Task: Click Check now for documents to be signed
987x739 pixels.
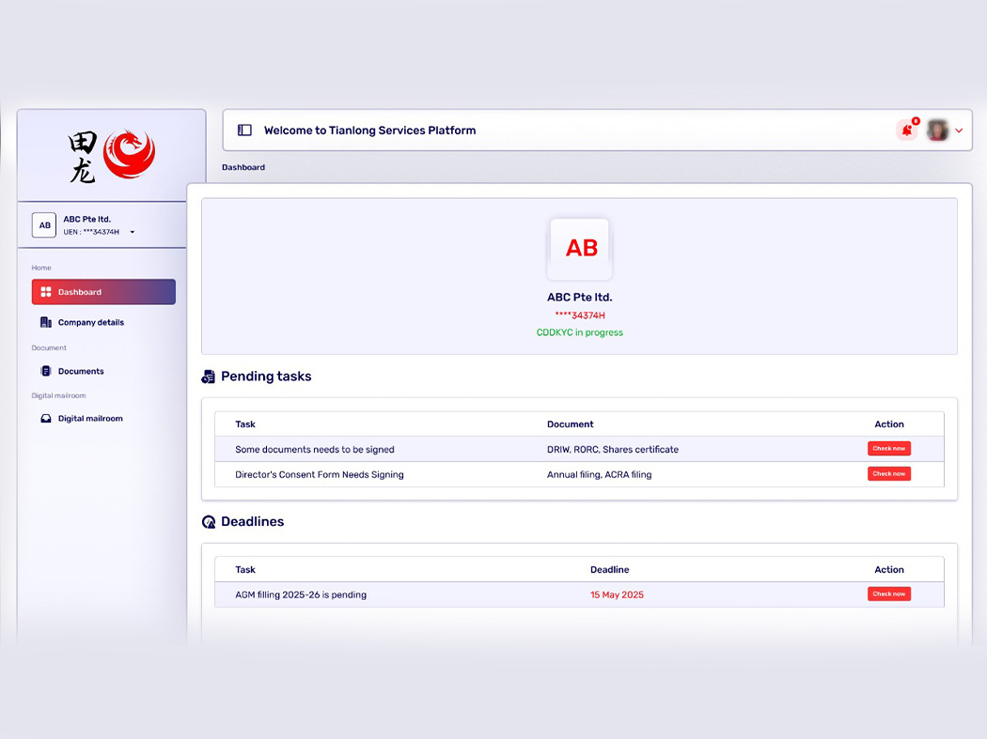Action: coord(888,449)
